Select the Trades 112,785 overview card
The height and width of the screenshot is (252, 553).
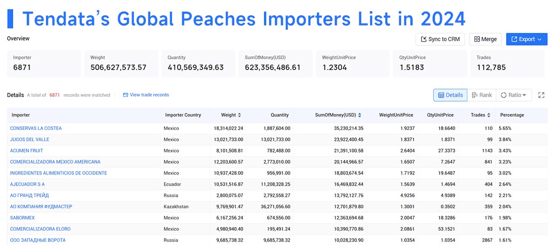coord(507,64)
